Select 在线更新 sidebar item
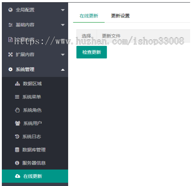 pyautogui.click(x=35, y=176)
